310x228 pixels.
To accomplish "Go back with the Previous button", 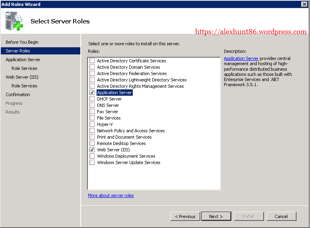I will [x=185, y=216].
